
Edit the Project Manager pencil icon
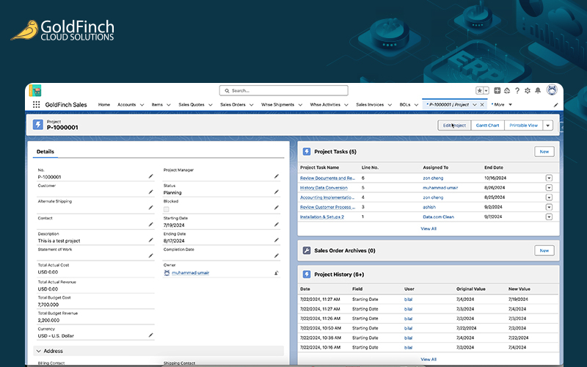point(277,176)
